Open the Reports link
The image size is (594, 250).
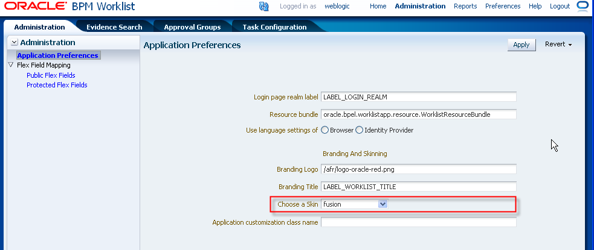click(x=465, y=6)
